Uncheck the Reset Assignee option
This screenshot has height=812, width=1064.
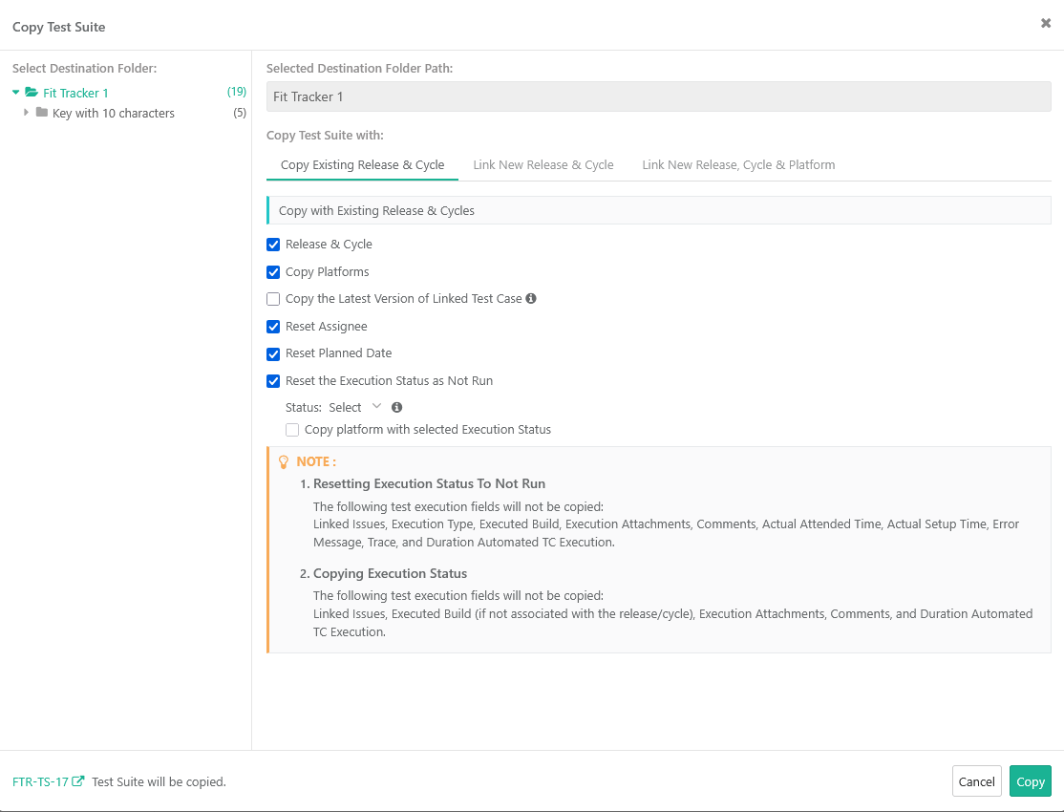(273, 326)
